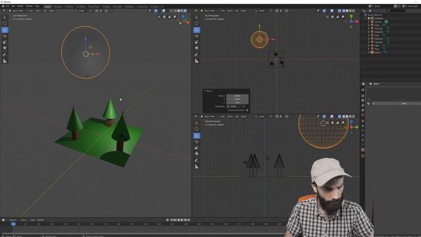This screenshot has width=421, height=237.
Task: Select the Cursor tool in the right orthographic viewport
Action: pos(197,129)
